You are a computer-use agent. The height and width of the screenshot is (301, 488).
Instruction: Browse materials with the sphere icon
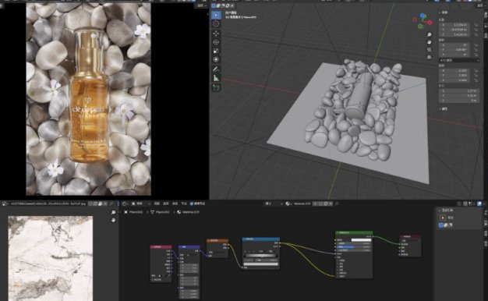coord(288,204)
